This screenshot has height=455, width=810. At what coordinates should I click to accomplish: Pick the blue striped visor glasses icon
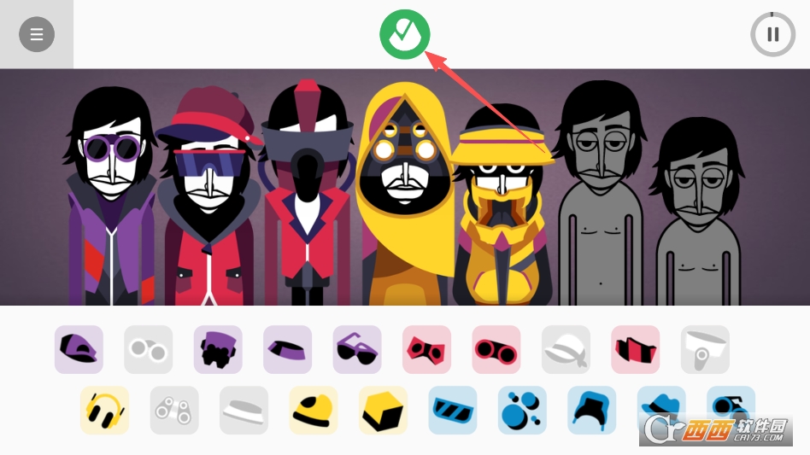coord(453,410)
